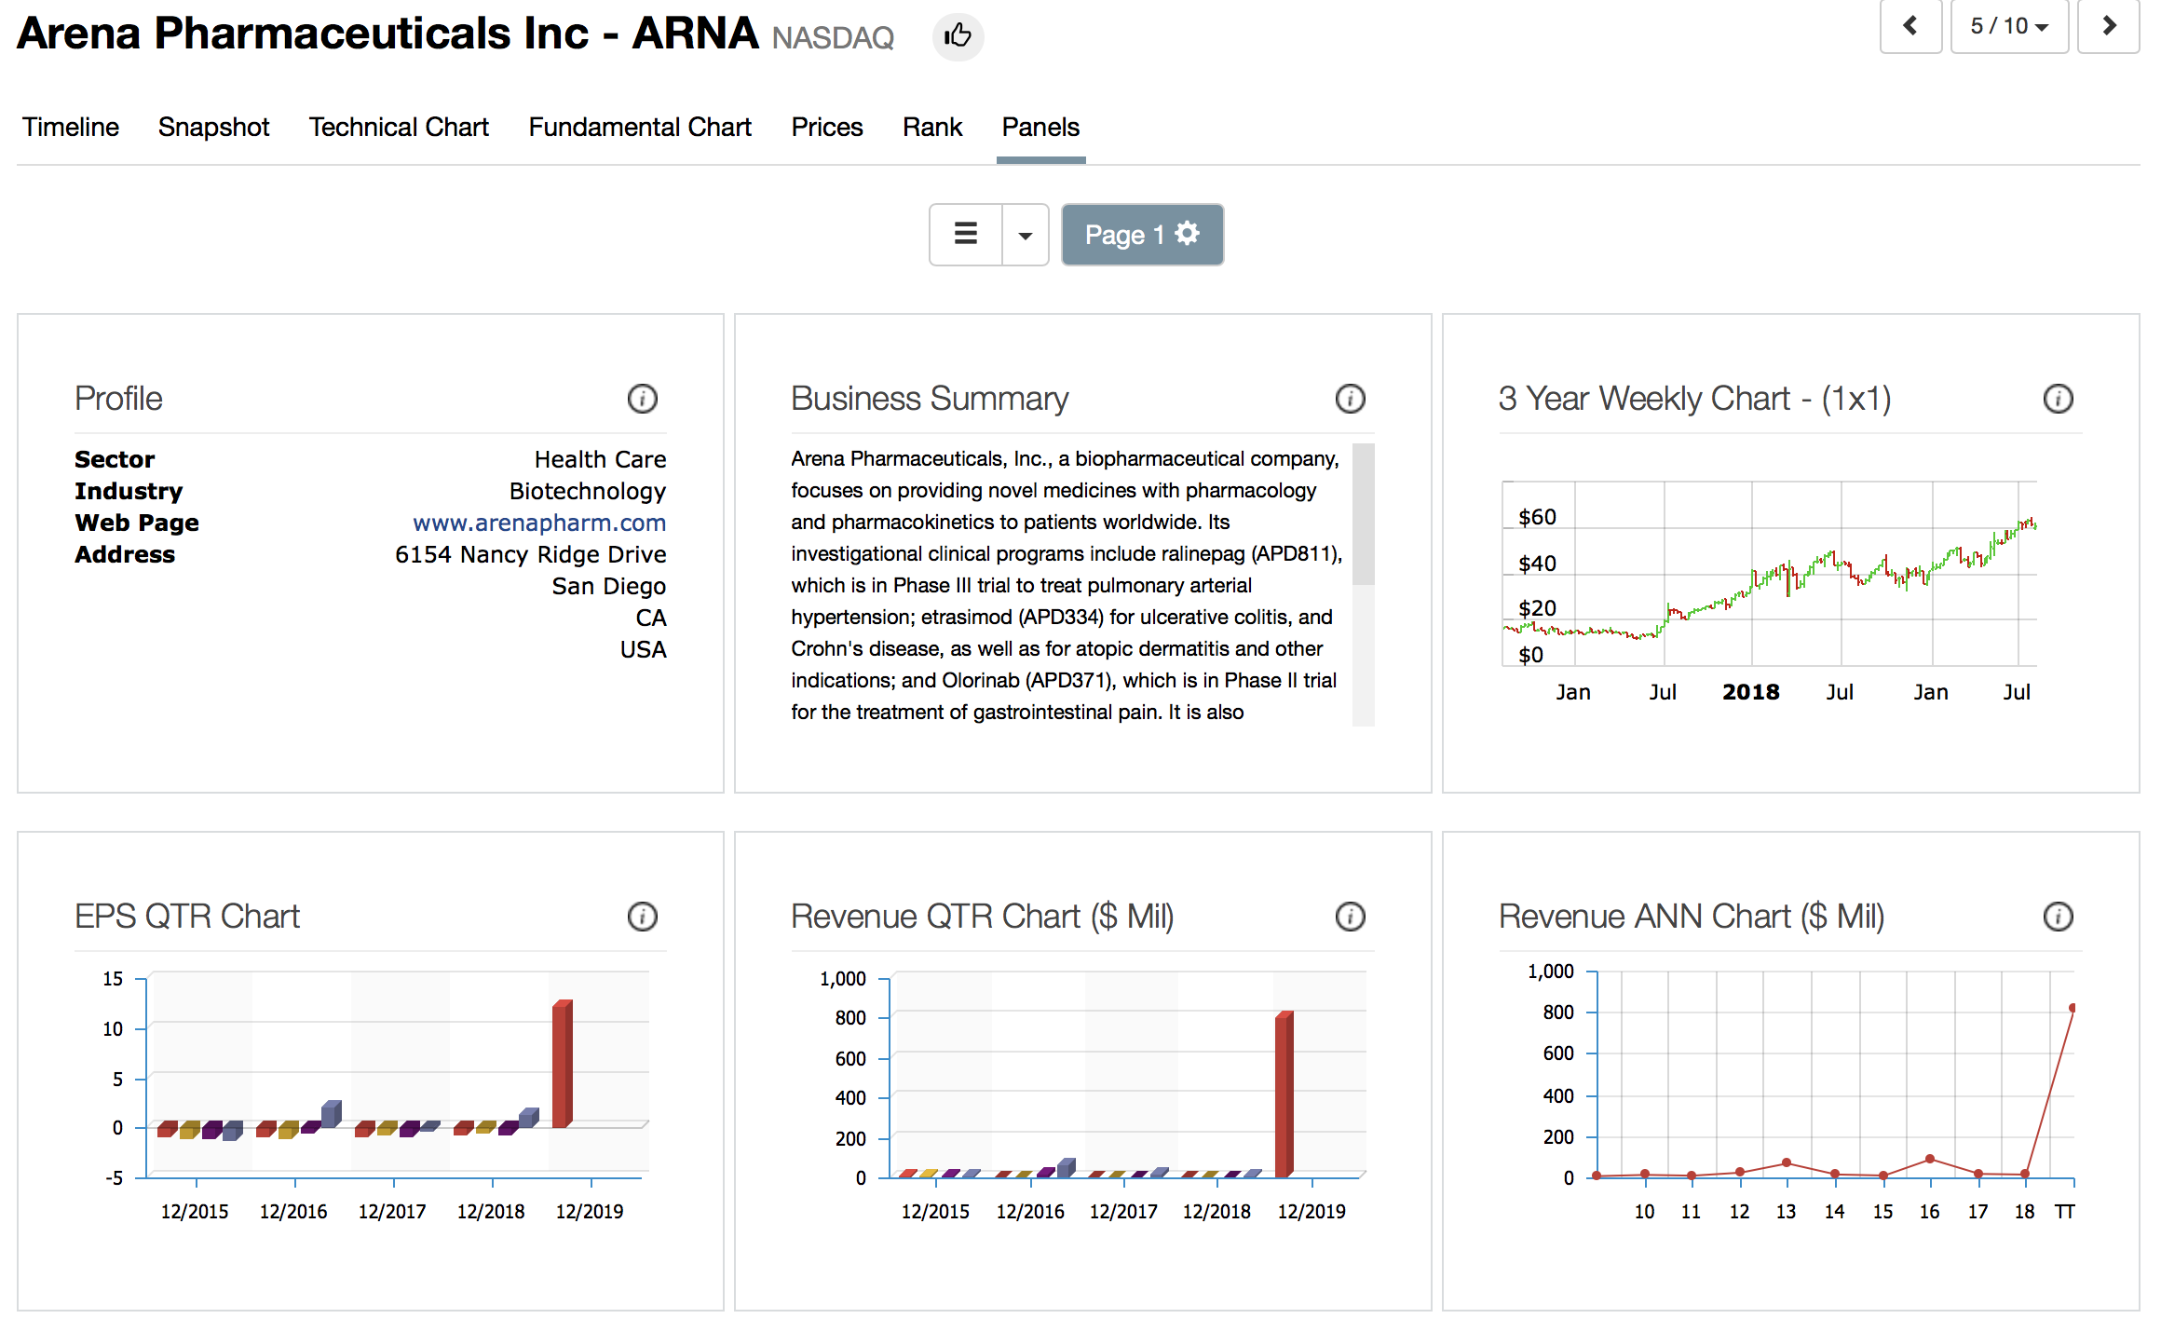Open dropdown caret beside hamburger button
The width and height of the screenshot is (2161, 1332).
click(1026, 235)
